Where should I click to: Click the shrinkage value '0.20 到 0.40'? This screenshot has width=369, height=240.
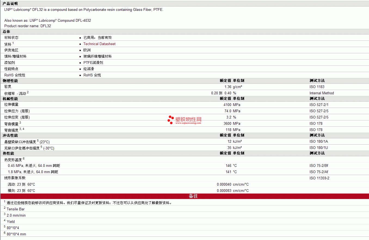pyautogui.click(x=221, y=93)
